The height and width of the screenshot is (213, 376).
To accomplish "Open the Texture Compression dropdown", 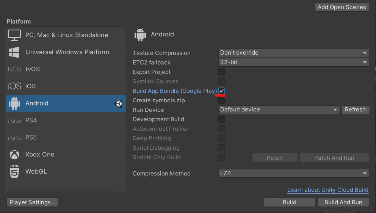I will (x=294, y=53).
